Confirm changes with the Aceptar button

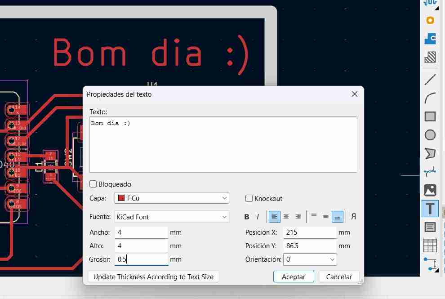click(x=294, y=277)
